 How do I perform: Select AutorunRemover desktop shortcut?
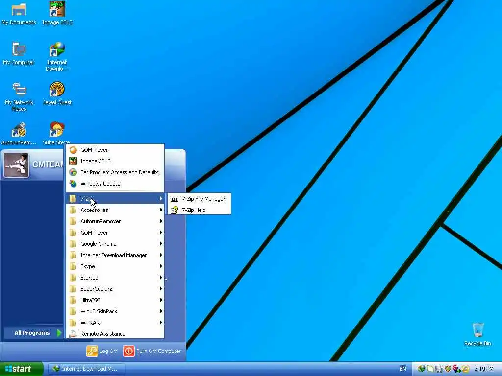click(x=19, y=134)
